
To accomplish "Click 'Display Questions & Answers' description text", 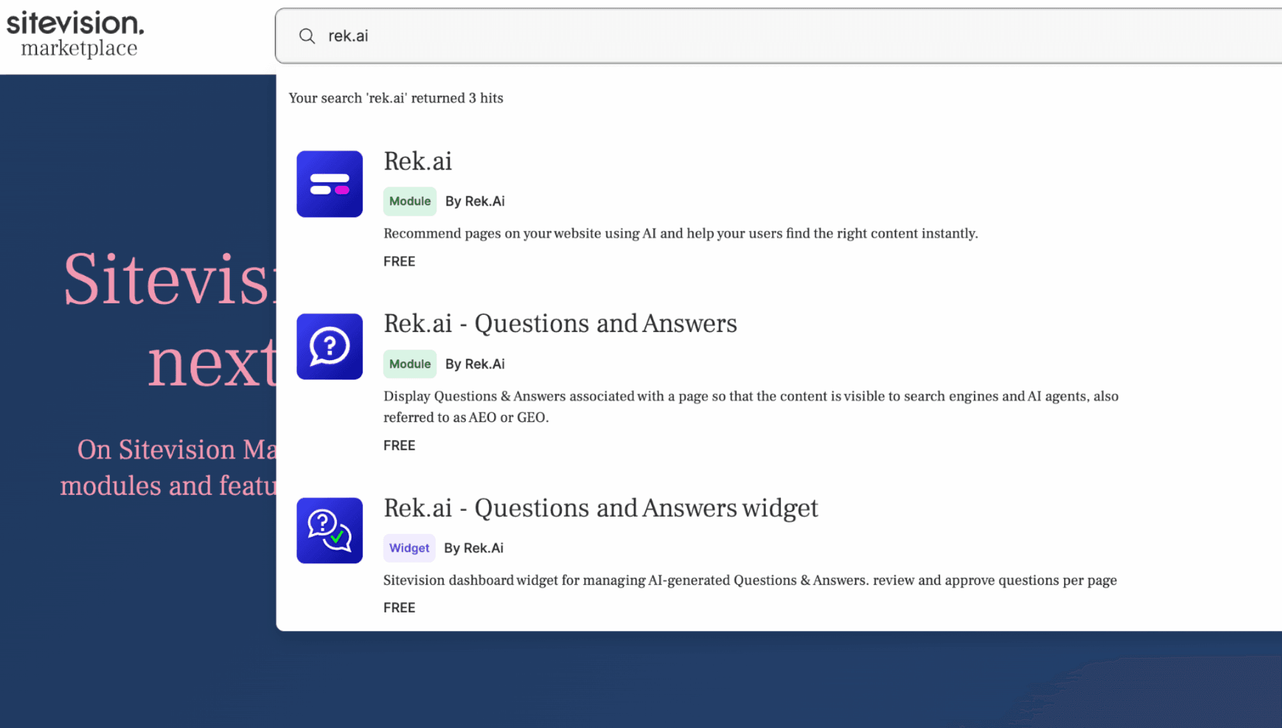I will 751,406.
